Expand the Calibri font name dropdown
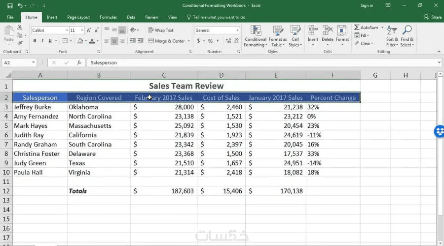The height and width of the screenshot is (246, 444). click(67, 30)
